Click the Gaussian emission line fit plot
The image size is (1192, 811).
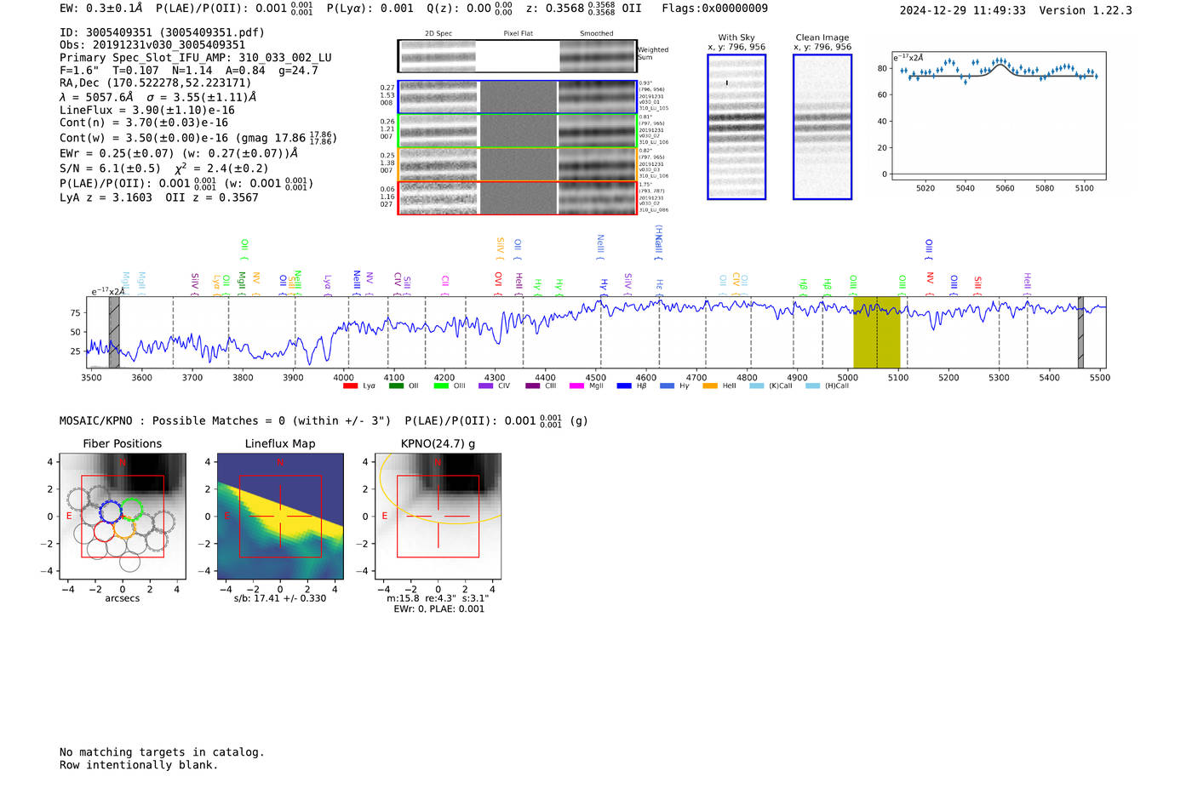pos(999,116)
